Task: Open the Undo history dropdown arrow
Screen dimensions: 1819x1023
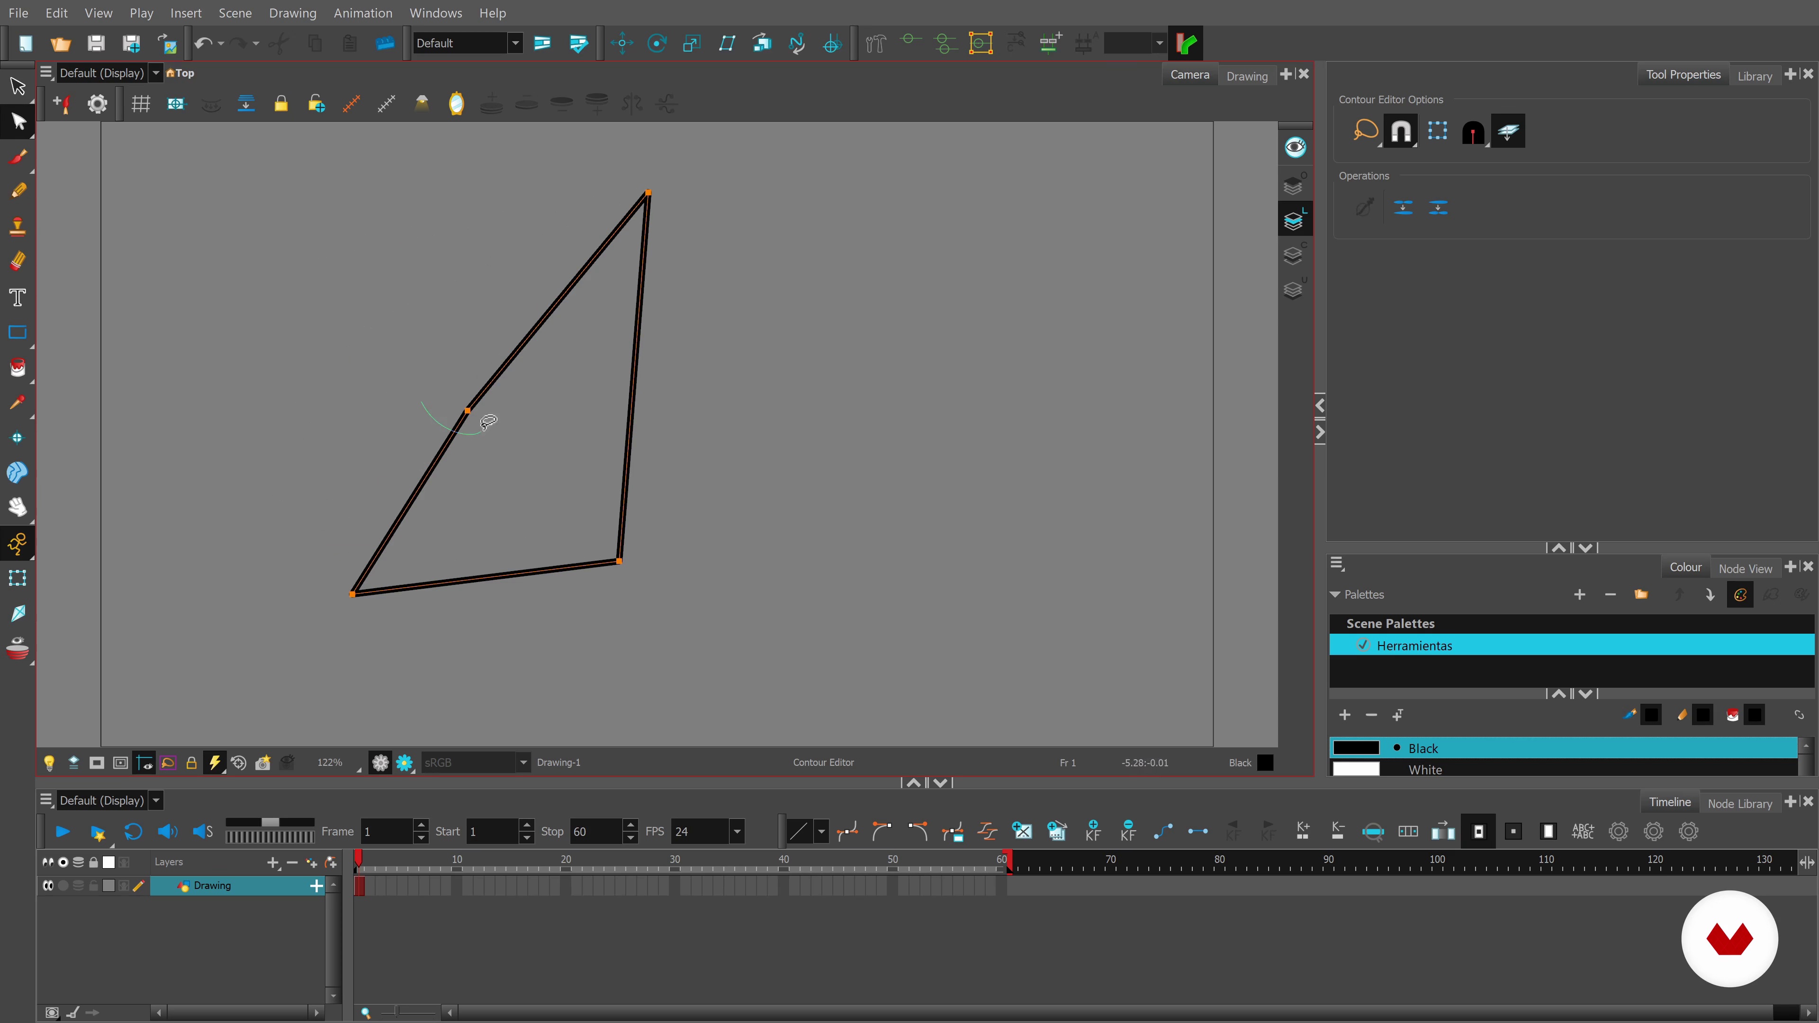Action: coord(221,44)
